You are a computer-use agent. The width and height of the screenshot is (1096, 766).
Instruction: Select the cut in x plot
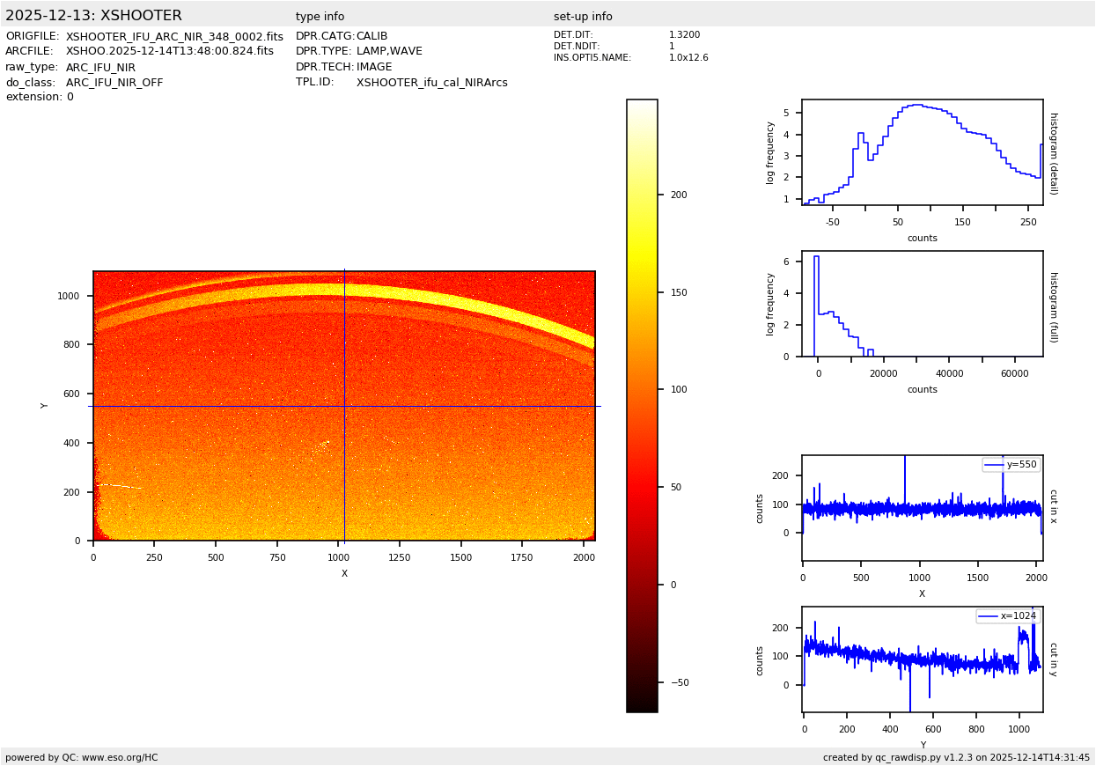pyautogui.click(x=922, y=508)
